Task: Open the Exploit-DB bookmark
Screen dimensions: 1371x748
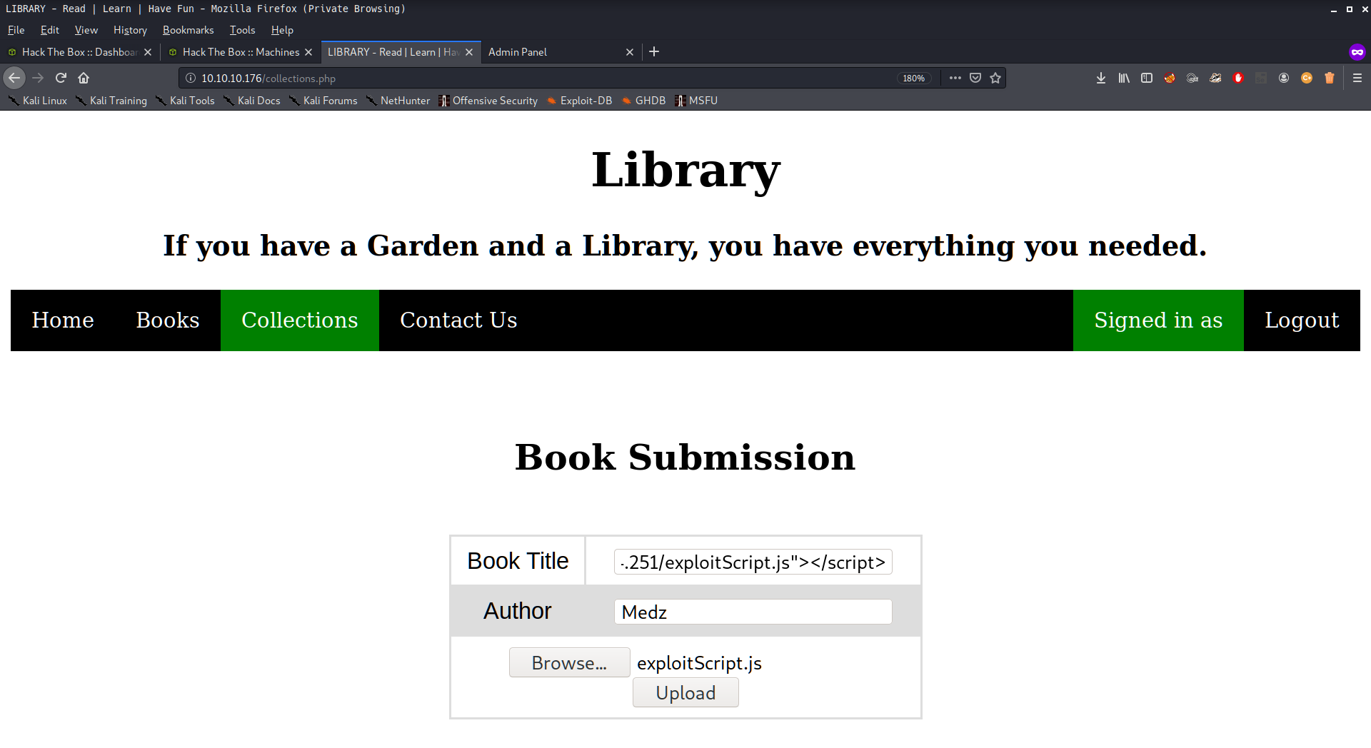Action: pos(579,101)
